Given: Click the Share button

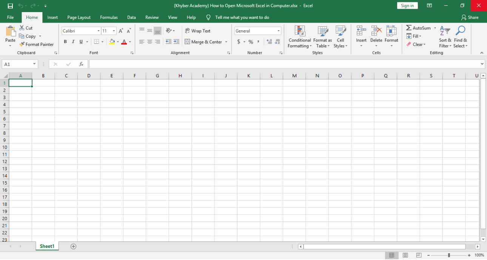Looking at the screenshot, I should 470,17.
